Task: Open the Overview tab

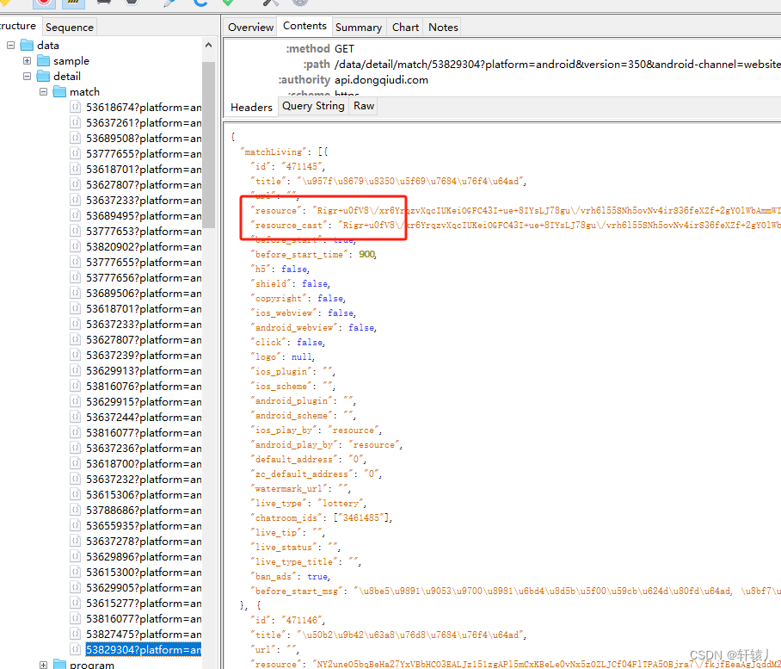Action: [x=250, y=27]
